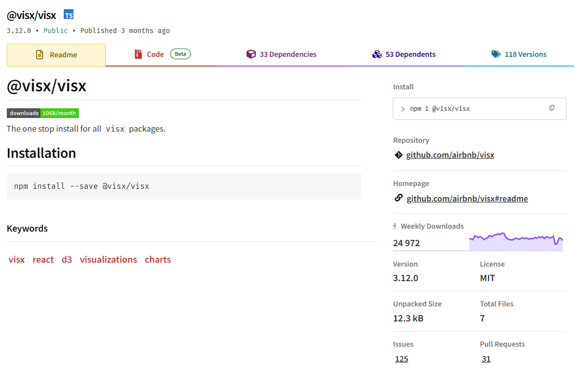Click the weekly downloads arrow icon
The height and width of the screenshot is (369, 584).
tap(395, 226)
